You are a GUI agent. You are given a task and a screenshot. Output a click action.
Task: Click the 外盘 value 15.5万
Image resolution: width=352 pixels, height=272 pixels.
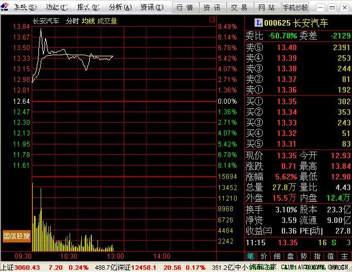pos(285,198)
